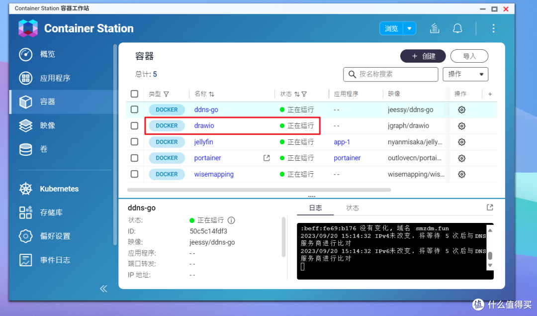Screen dimensions: 537x316
Task: Collapse the sidebar with the double-chevron
Action: (x=103, y=289)
